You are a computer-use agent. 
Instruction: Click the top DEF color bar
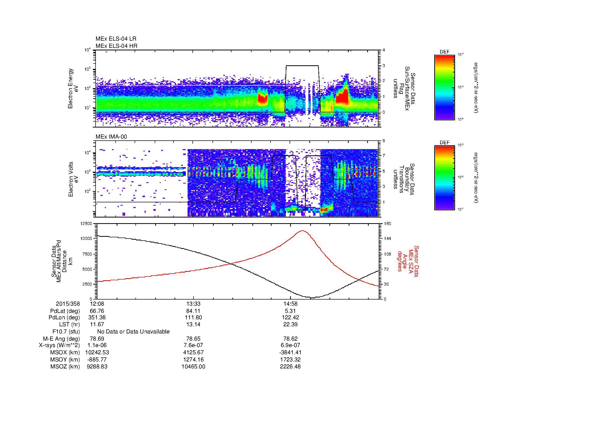point(445,87)
